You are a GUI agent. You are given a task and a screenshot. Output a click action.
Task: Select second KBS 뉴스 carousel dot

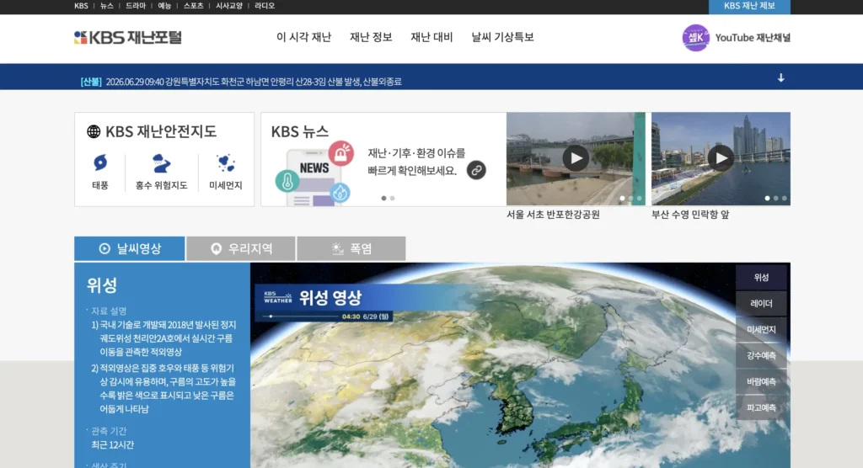[393, 198]
